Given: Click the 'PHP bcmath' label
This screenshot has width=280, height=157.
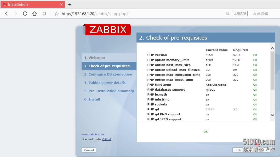Looking at the screenshot, I should (x=157, y=95).
